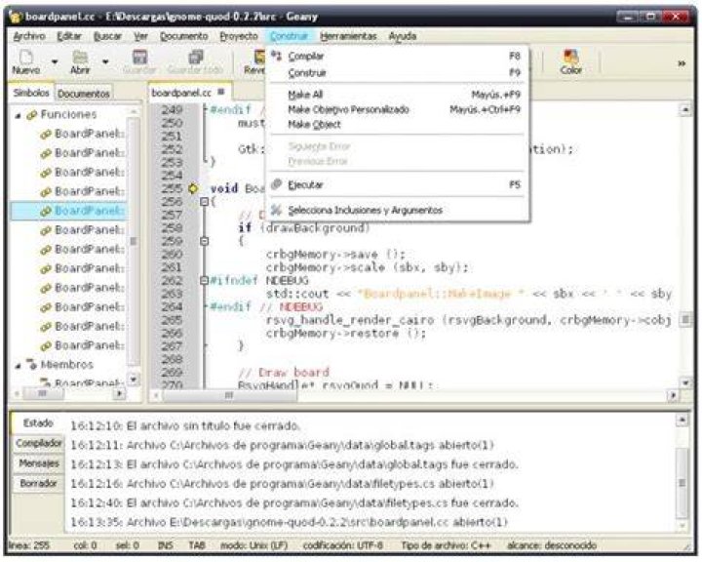Screen dimensions: 702x562
Task: Click the Guardar save icon
Action: pyautogui.click(x=139, y=57)
